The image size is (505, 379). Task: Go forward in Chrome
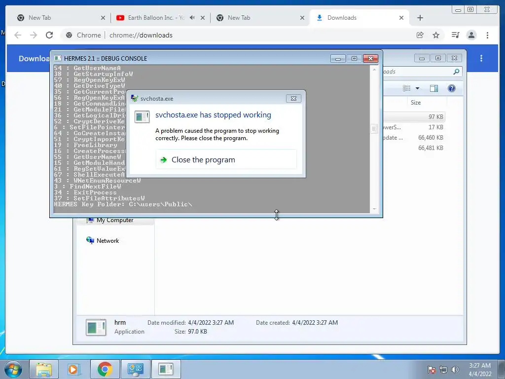[x=34, y=35]
